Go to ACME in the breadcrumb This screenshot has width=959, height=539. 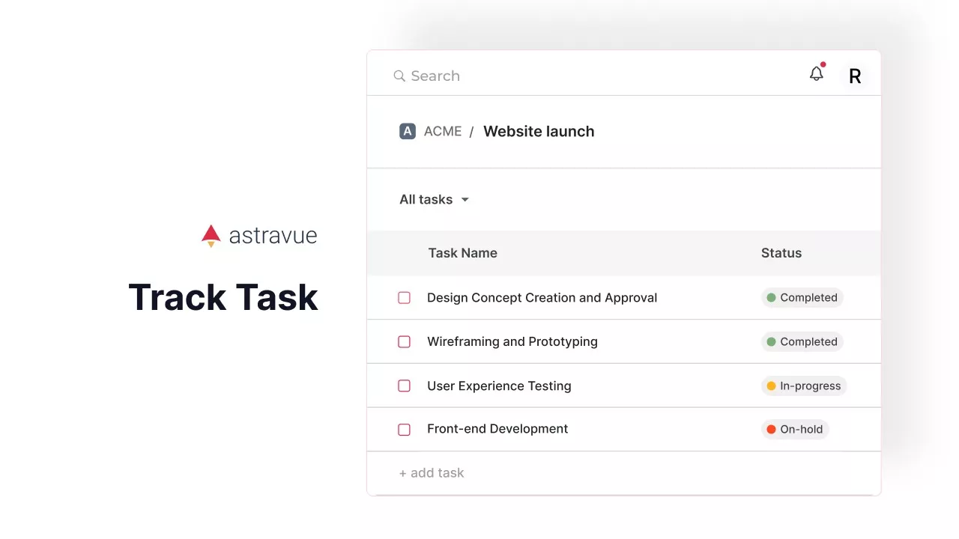click(442, 132)
